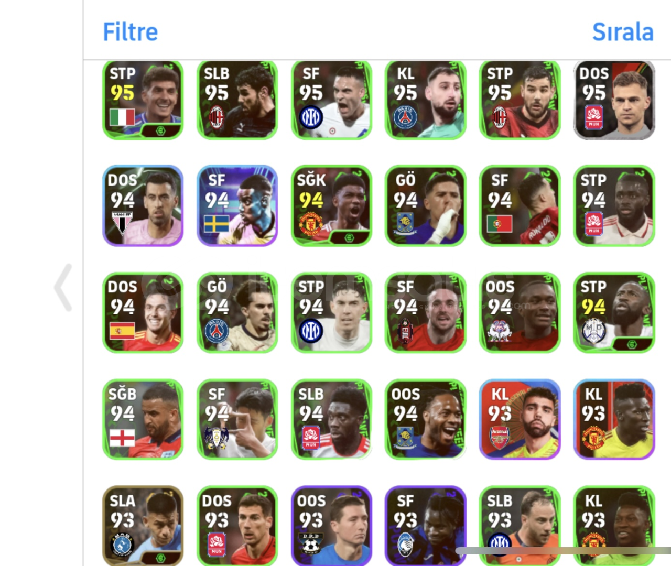Go back with the left chevron arrow
671x566 pixels.
click(63, 288)
